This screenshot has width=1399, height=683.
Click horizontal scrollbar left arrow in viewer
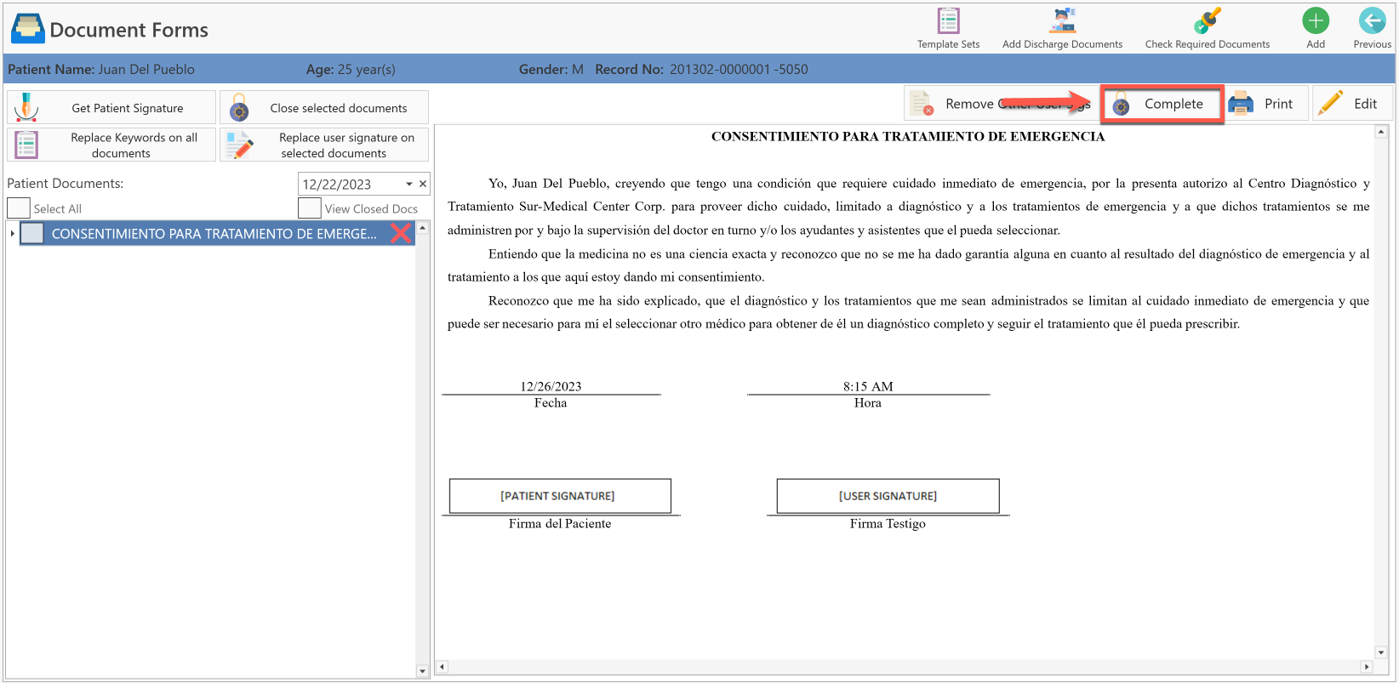442,667
